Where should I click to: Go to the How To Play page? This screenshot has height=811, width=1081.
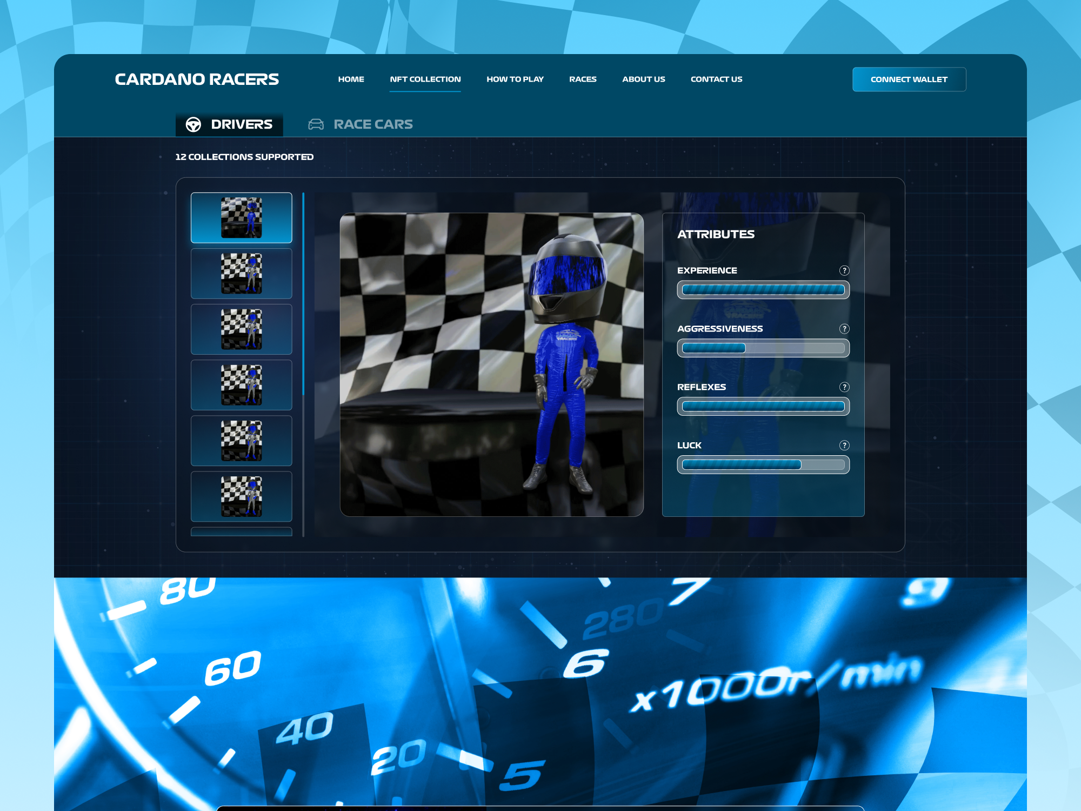click(x=515, y=79)
